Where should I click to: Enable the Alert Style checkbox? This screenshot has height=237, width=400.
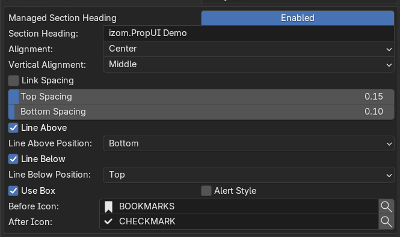pos(206,191)
